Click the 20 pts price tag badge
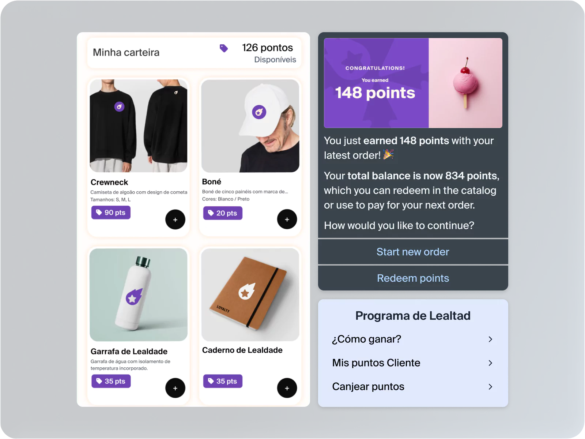 223,213
